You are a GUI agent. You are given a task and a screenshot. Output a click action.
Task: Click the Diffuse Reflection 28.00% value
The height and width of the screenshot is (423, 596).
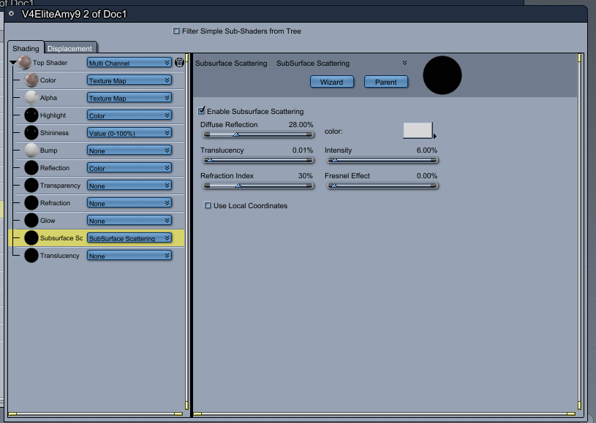click(x=301, y=124)
